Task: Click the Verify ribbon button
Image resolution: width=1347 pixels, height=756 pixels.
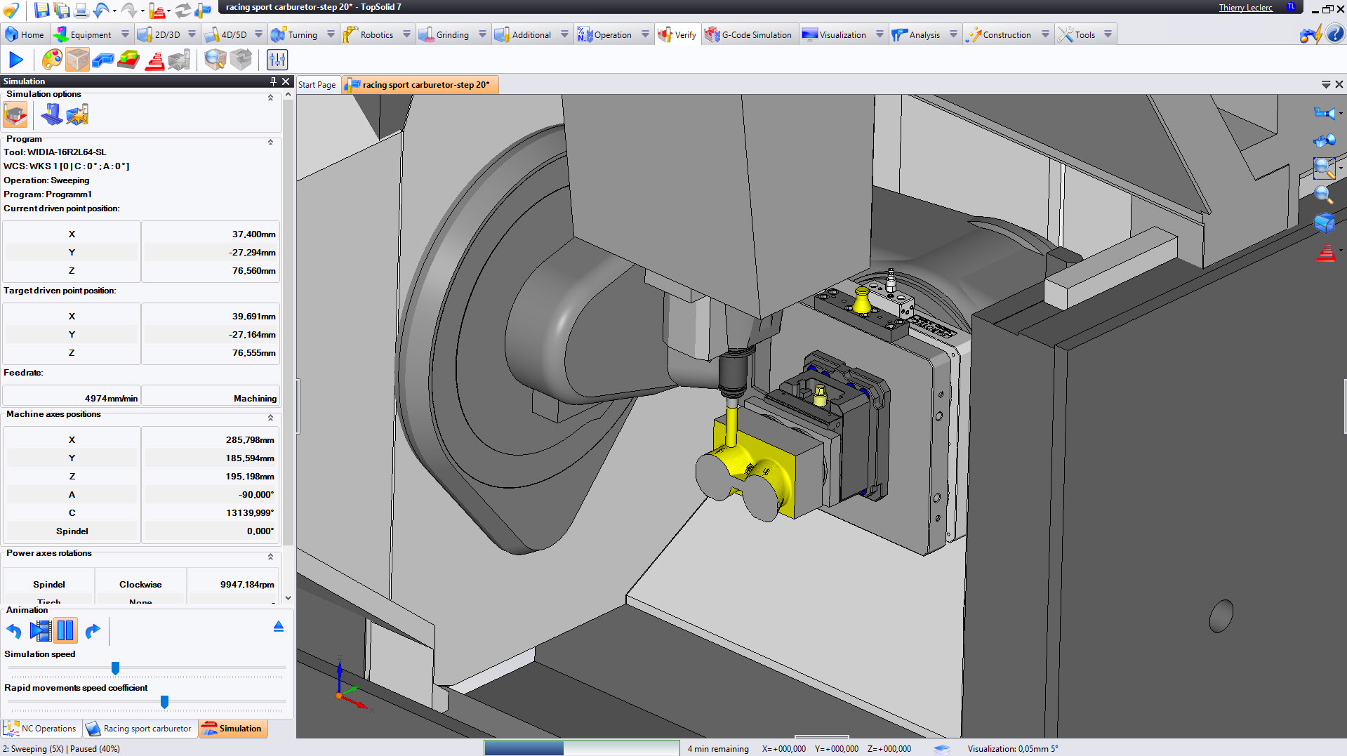Action: [677, 34]
